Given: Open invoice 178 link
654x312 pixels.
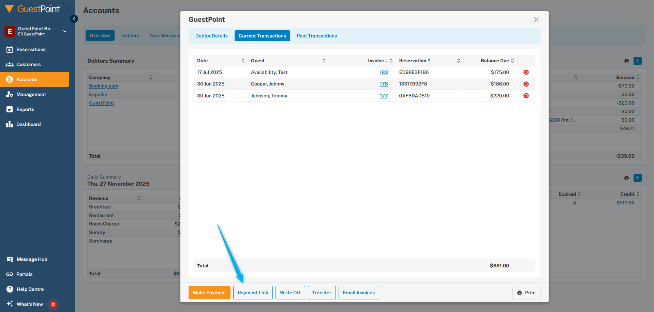Looking at the screenshot, I should click(x=384, y=84).
